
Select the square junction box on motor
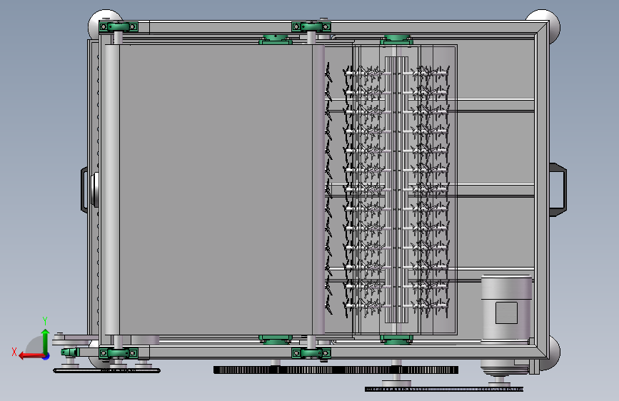click(506, 313)
